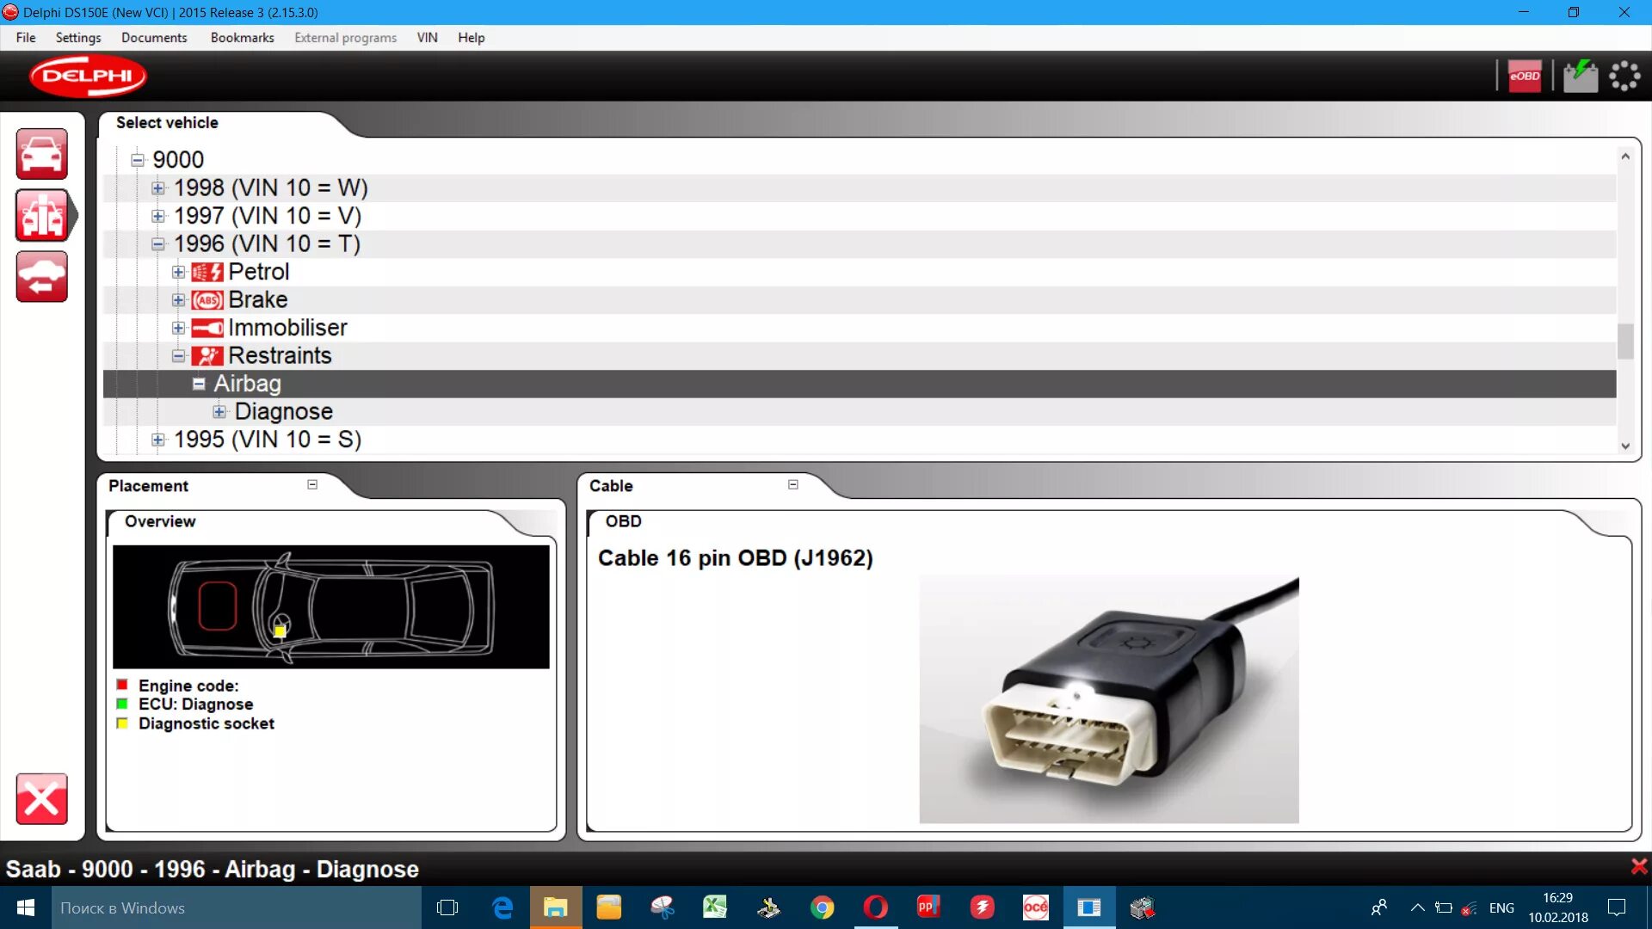Open Excel from the taskbar
Viewport: 1652px width, 929px height.
715,907
